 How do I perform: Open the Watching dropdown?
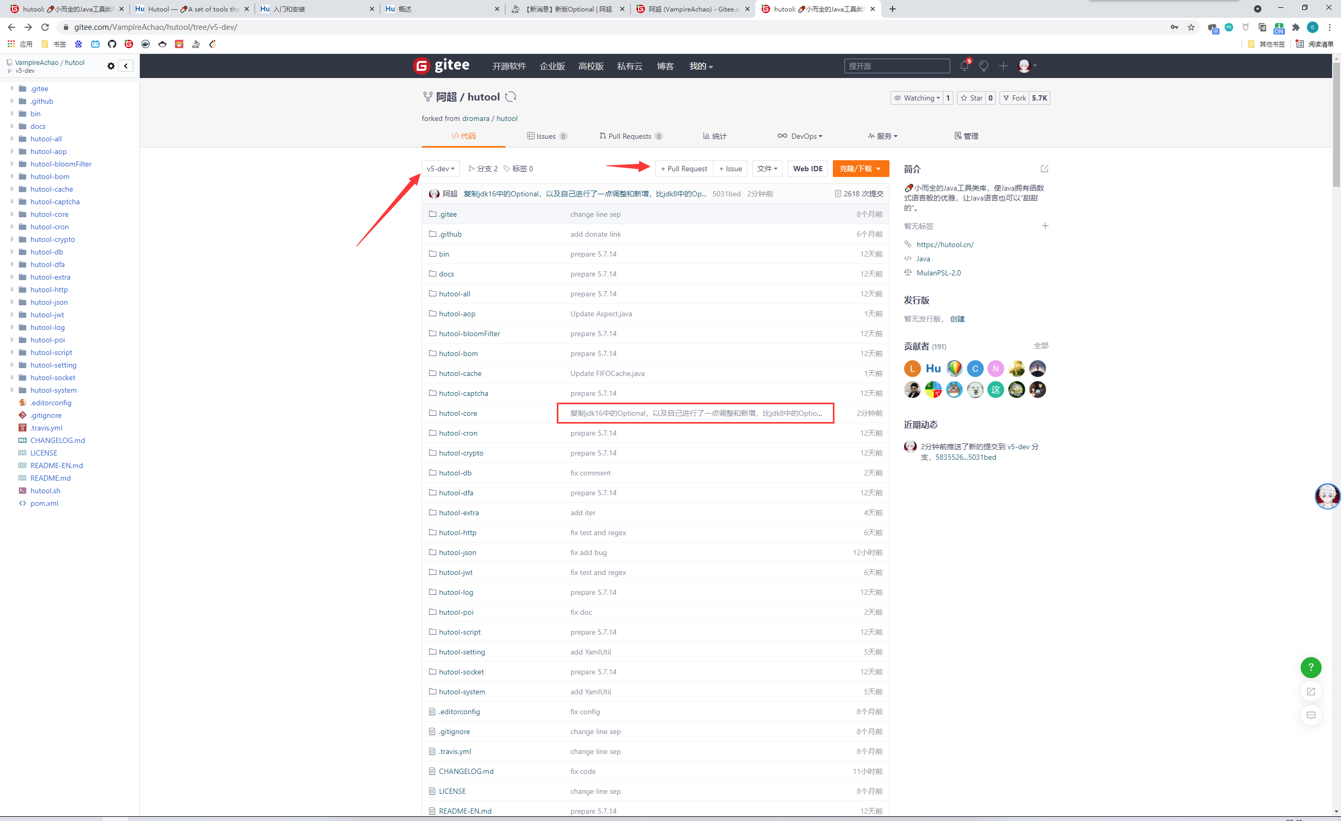click(918, 98)
